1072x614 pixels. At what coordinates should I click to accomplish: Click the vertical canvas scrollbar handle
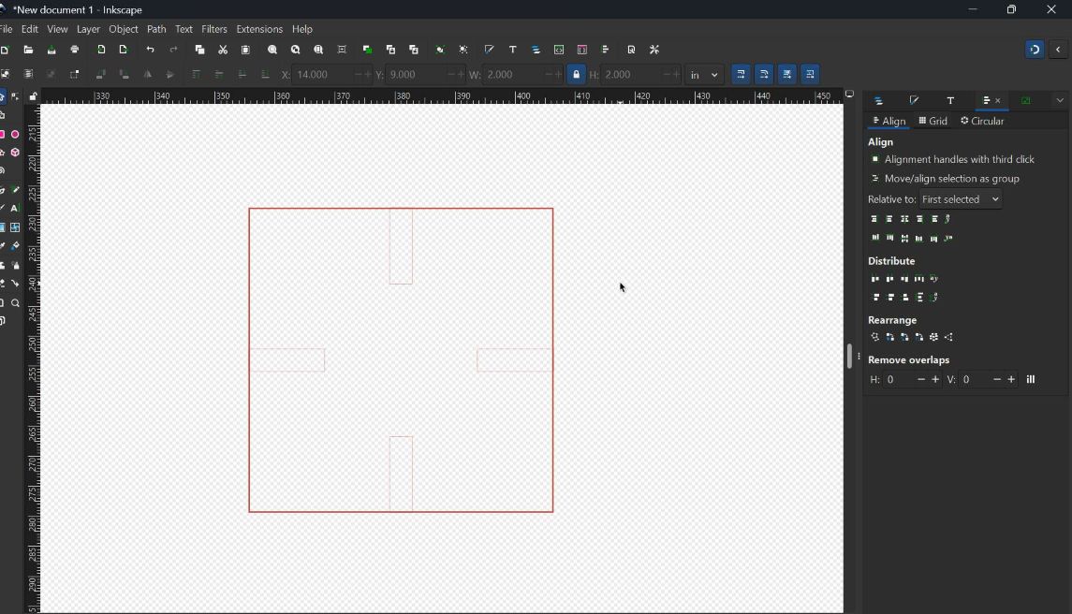tap(849, 356)
